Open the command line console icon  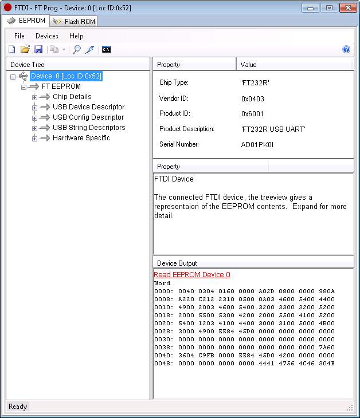(x=106, y=50)
